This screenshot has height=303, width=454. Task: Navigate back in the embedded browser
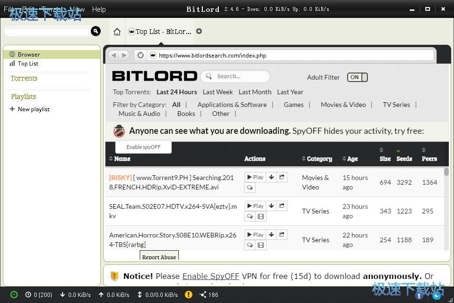(x=114, y=55)
